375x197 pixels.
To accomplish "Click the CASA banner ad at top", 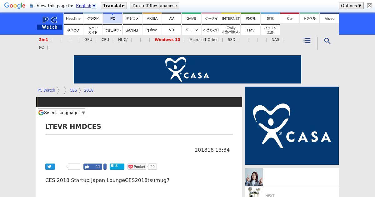I will pyautogui.click(x=187, y=69).
